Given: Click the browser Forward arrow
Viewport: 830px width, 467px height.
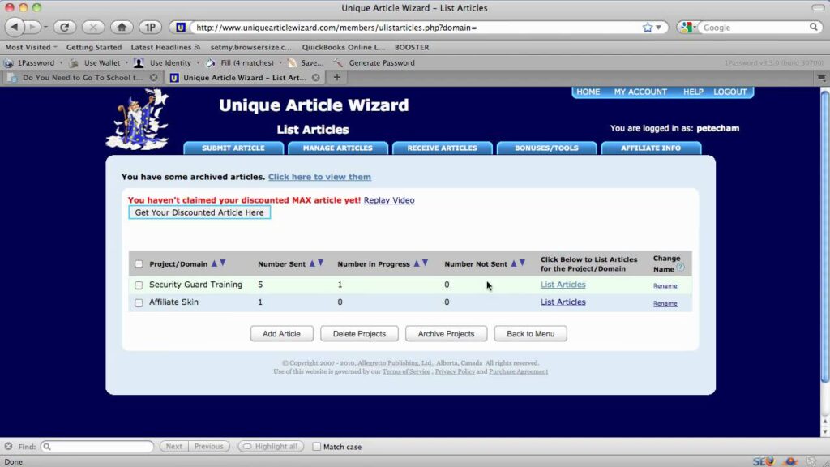Looking at the screenshot, I should [x=32, y=27].
